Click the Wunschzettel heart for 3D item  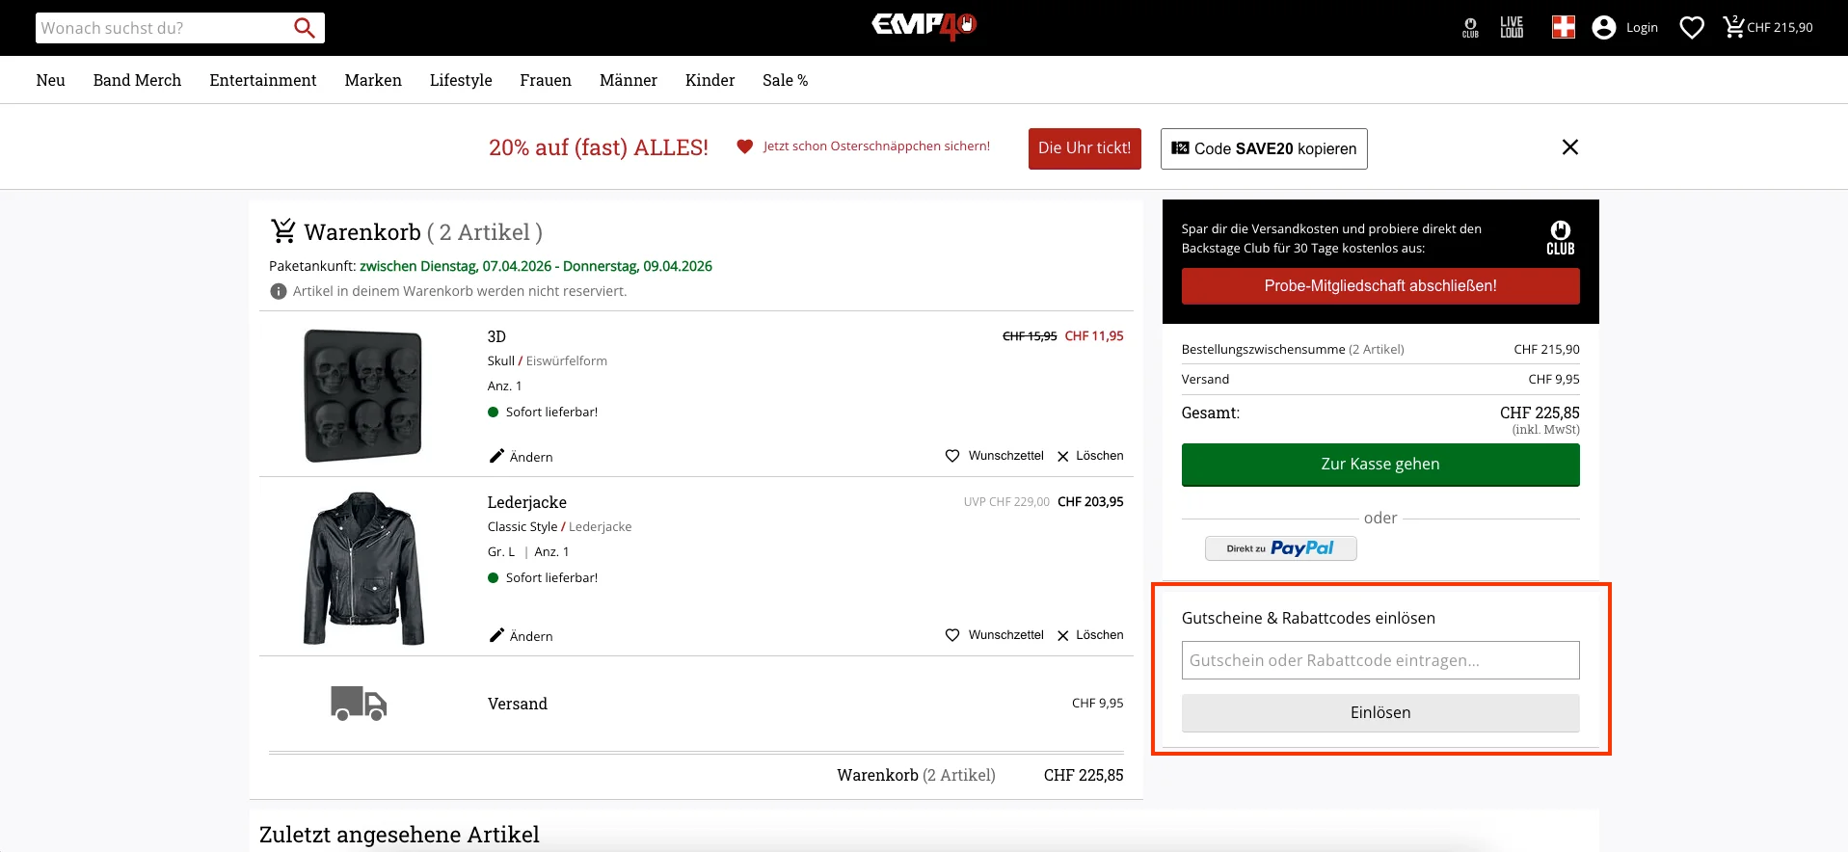[x=952, y=456]
